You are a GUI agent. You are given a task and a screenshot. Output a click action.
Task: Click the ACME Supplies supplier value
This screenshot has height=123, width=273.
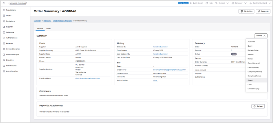[x=81, y=47]
